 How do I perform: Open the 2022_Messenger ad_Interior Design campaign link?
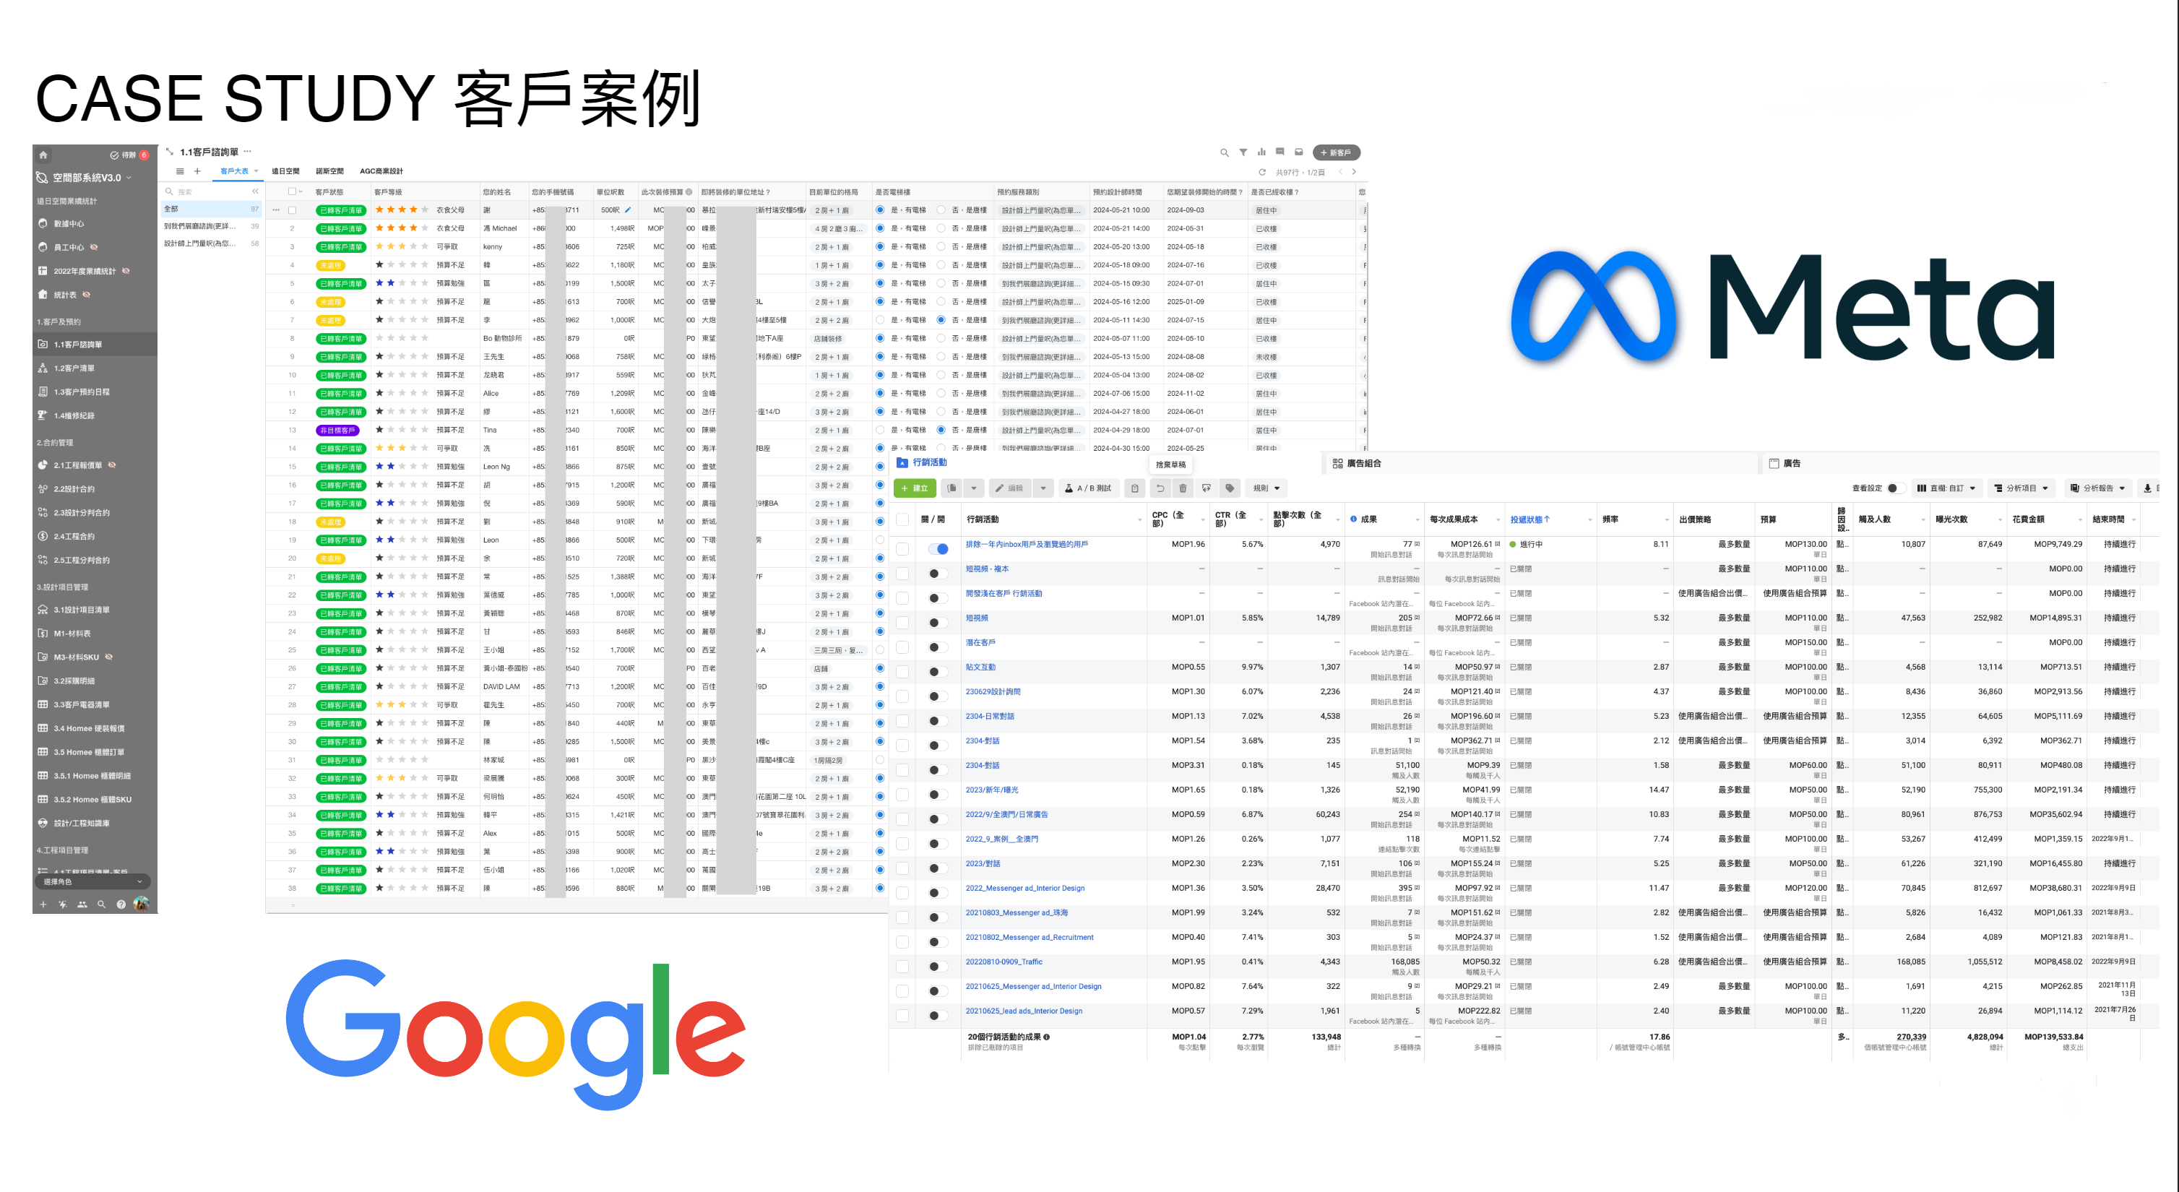click(x=1025, y=889)
